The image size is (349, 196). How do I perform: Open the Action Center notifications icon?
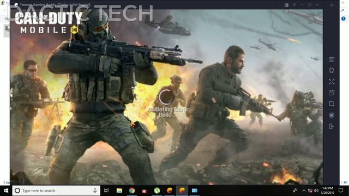(341, 191)
